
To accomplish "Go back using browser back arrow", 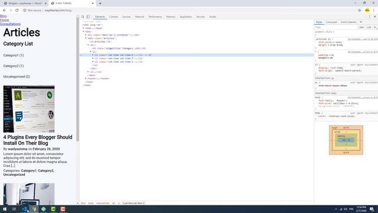I will coord(4,10).
